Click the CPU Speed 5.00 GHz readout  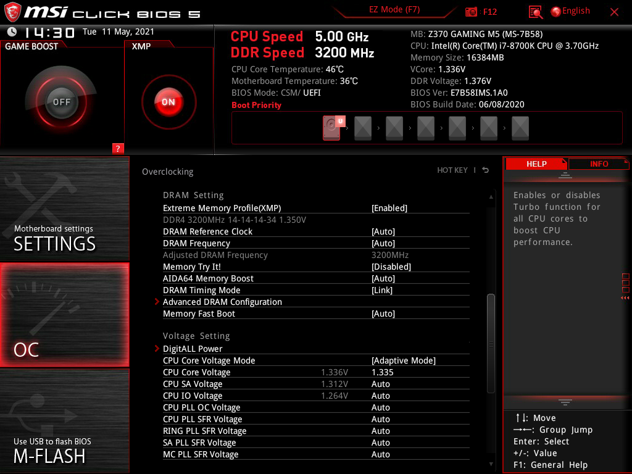coord(299,36)
